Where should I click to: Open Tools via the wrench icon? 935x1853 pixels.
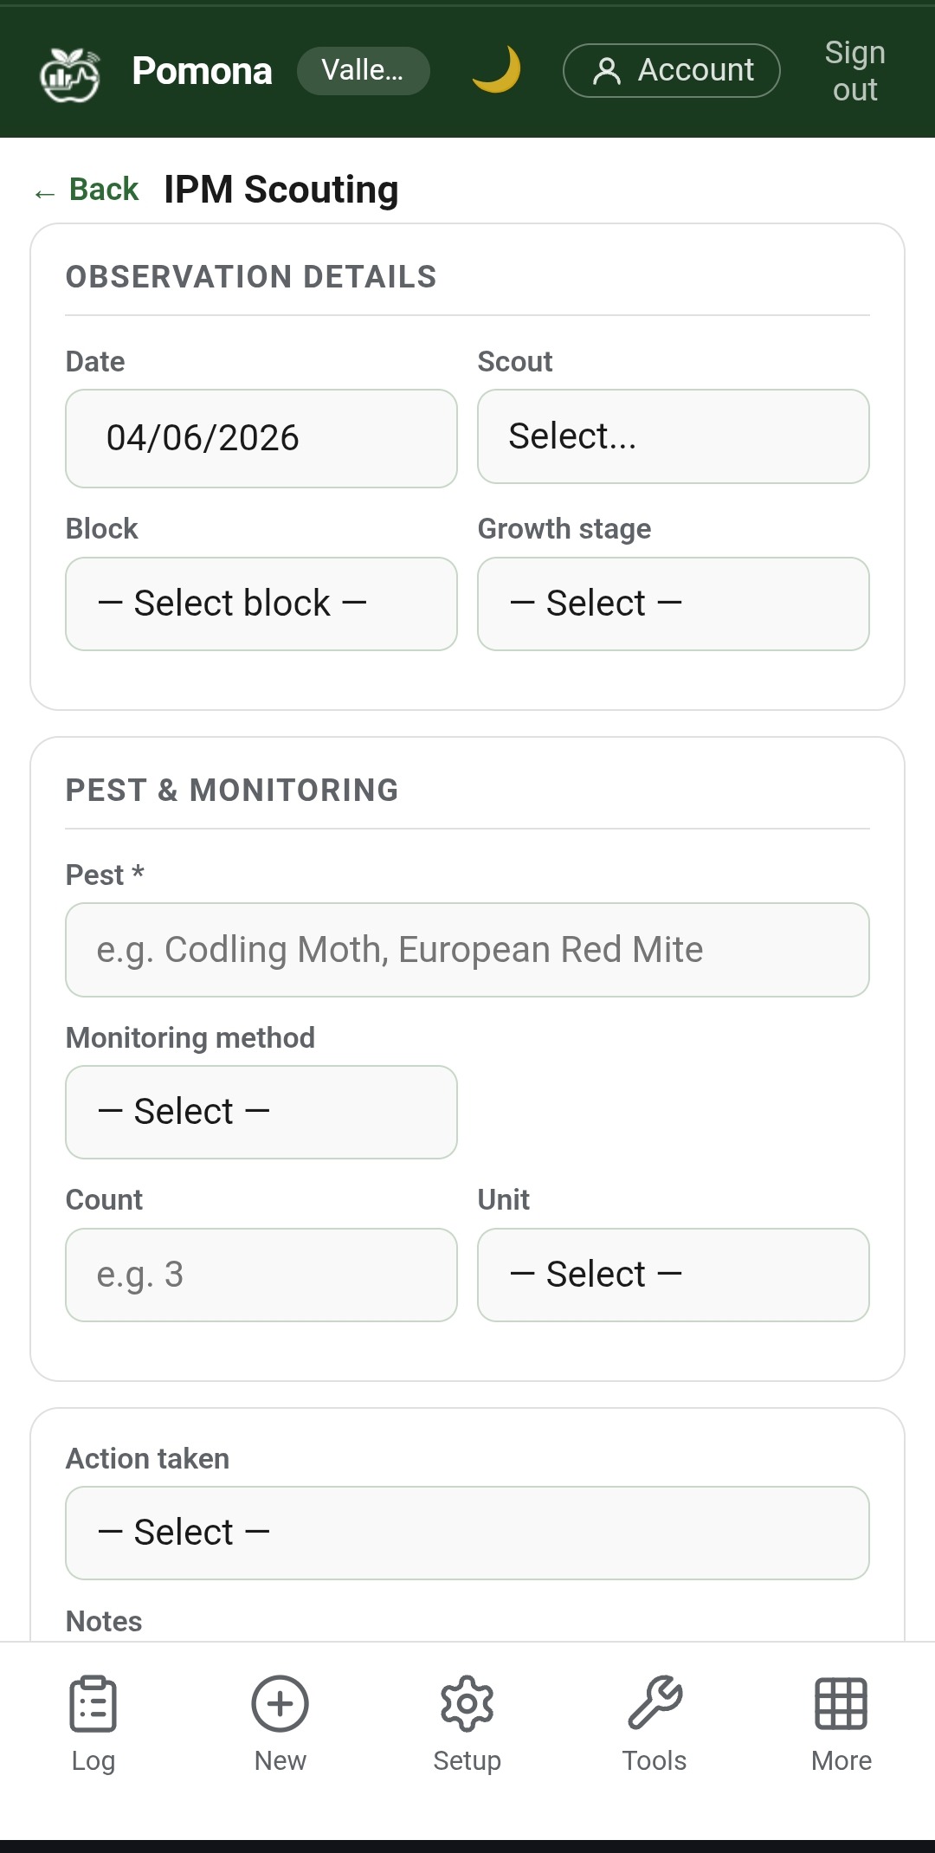[654, 1703]
